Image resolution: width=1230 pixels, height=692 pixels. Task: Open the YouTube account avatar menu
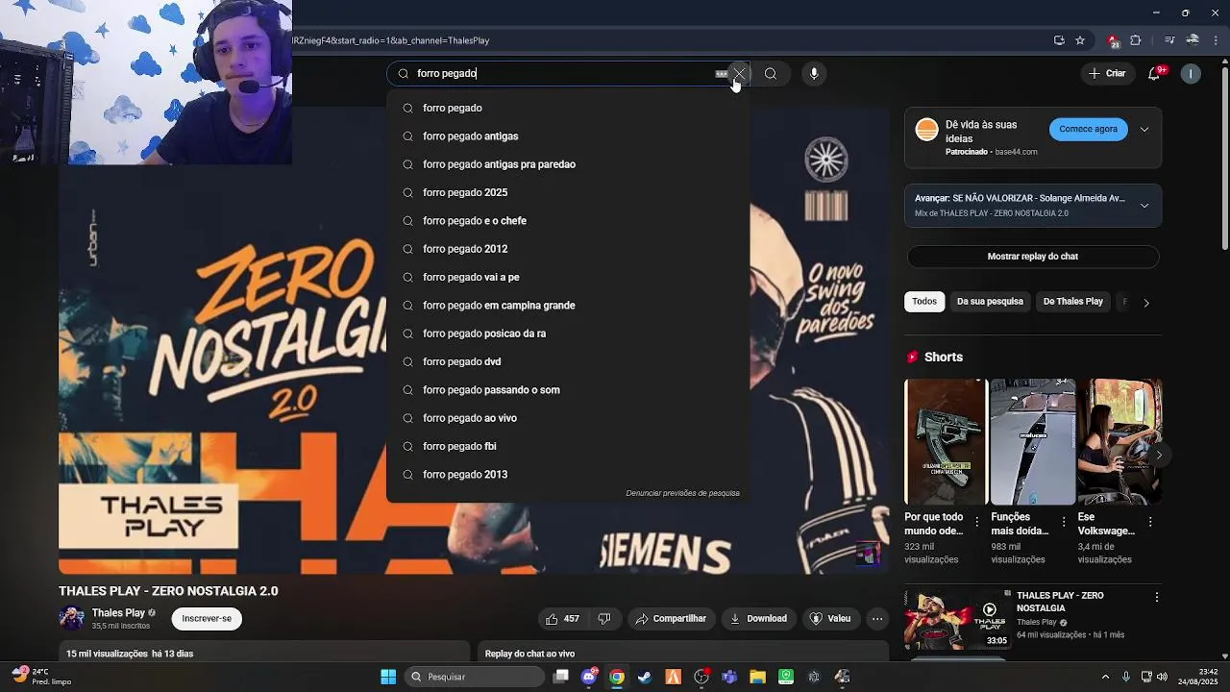click(x=1191, y=74)
